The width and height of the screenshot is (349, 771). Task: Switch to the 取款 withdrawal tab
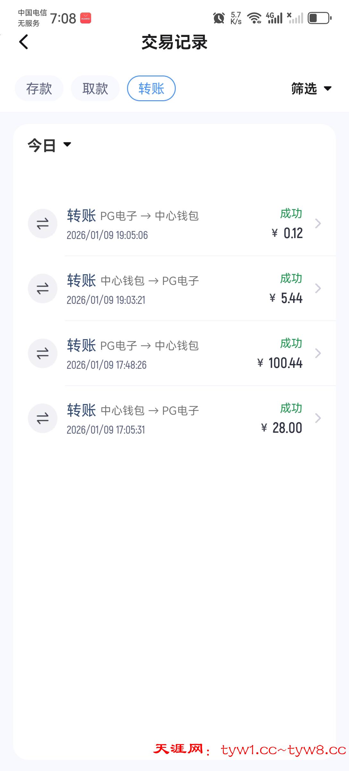coord(95,88)
